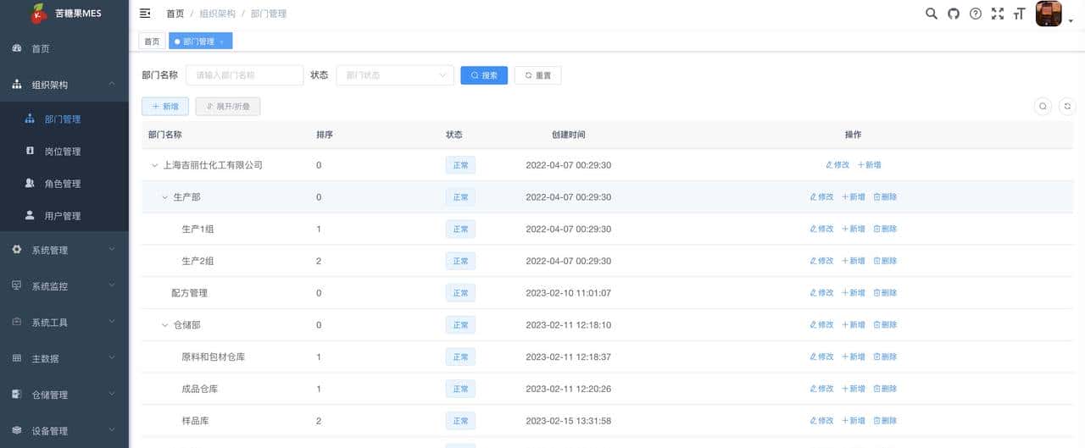Toggle the 展开/折叠 button
Image resolution: width=1085 pixels, height=448 pixels.
228,106
